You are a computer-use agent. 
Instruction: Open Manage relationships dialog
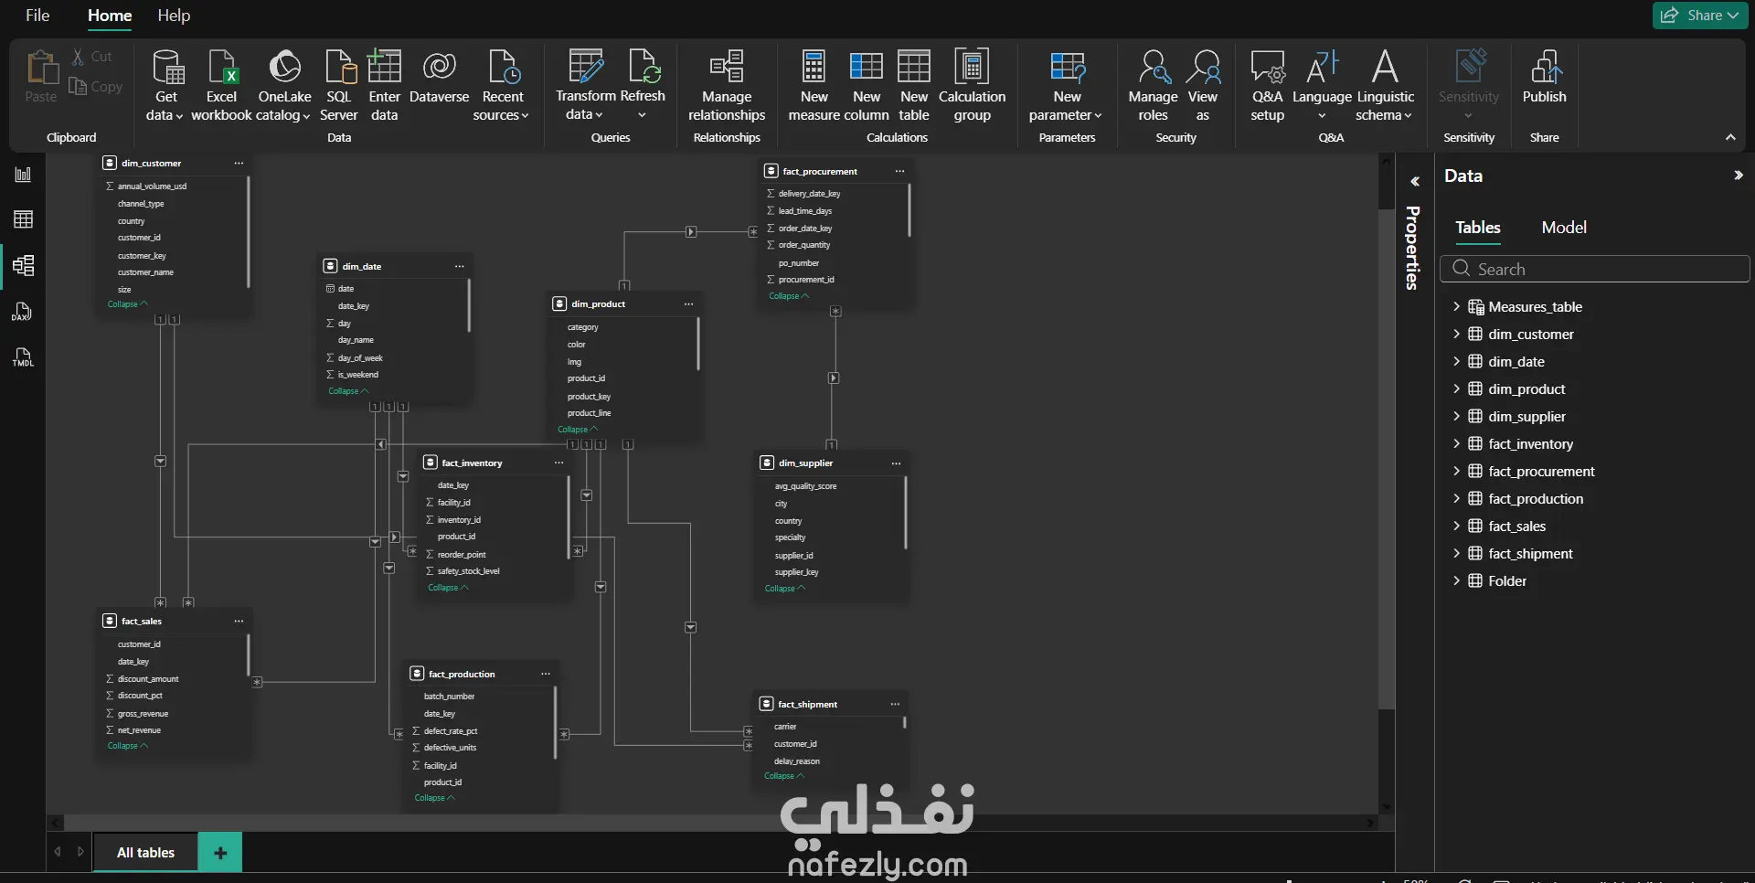727,85
